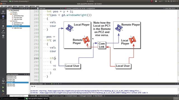Open hsvcolor.cpp in Sources

18,24
